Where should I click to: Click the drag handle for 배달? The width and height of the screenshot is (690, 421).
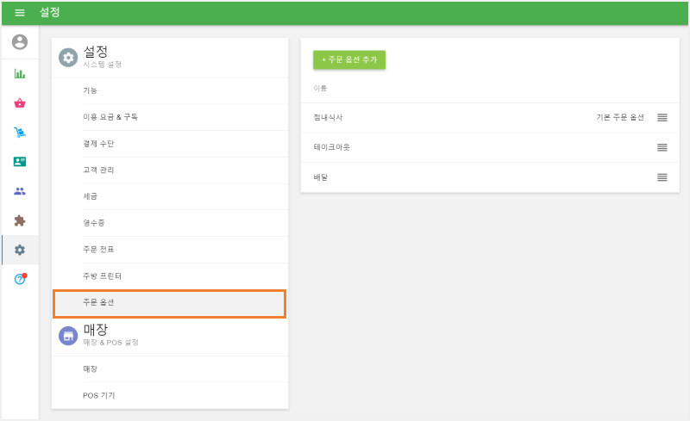[x=662, y=177]
